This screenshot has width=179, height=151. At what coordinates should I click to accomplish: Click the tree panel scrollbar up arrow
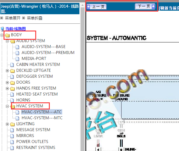[x=82, y=5]
